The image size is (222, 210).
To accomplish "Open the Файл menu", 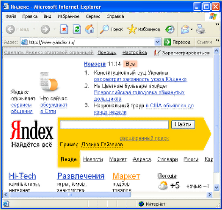I will pyautogui.click(x=11, y=16).
